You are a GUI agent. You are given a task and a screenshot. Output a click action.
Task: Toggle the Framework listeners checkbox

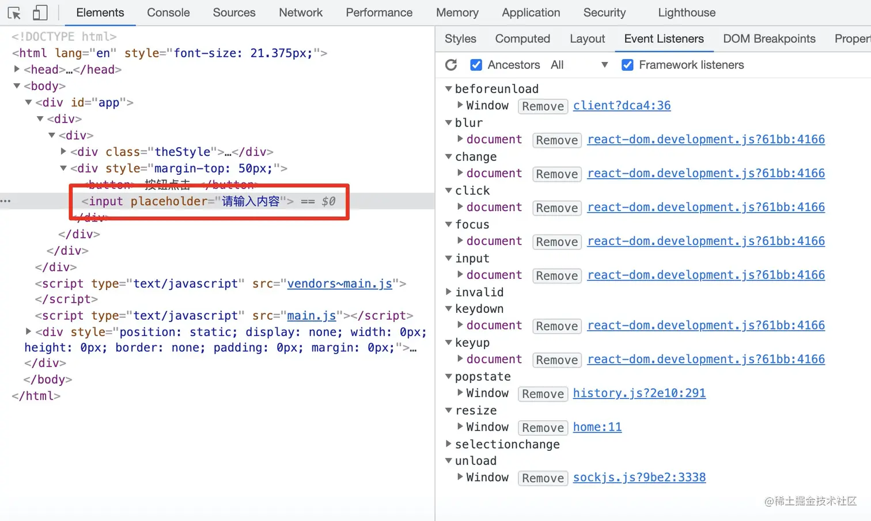[x=627, y=65]
